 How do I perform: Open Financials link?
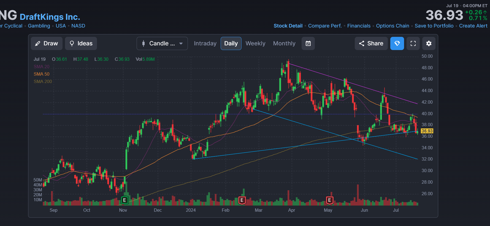[359, 26]
